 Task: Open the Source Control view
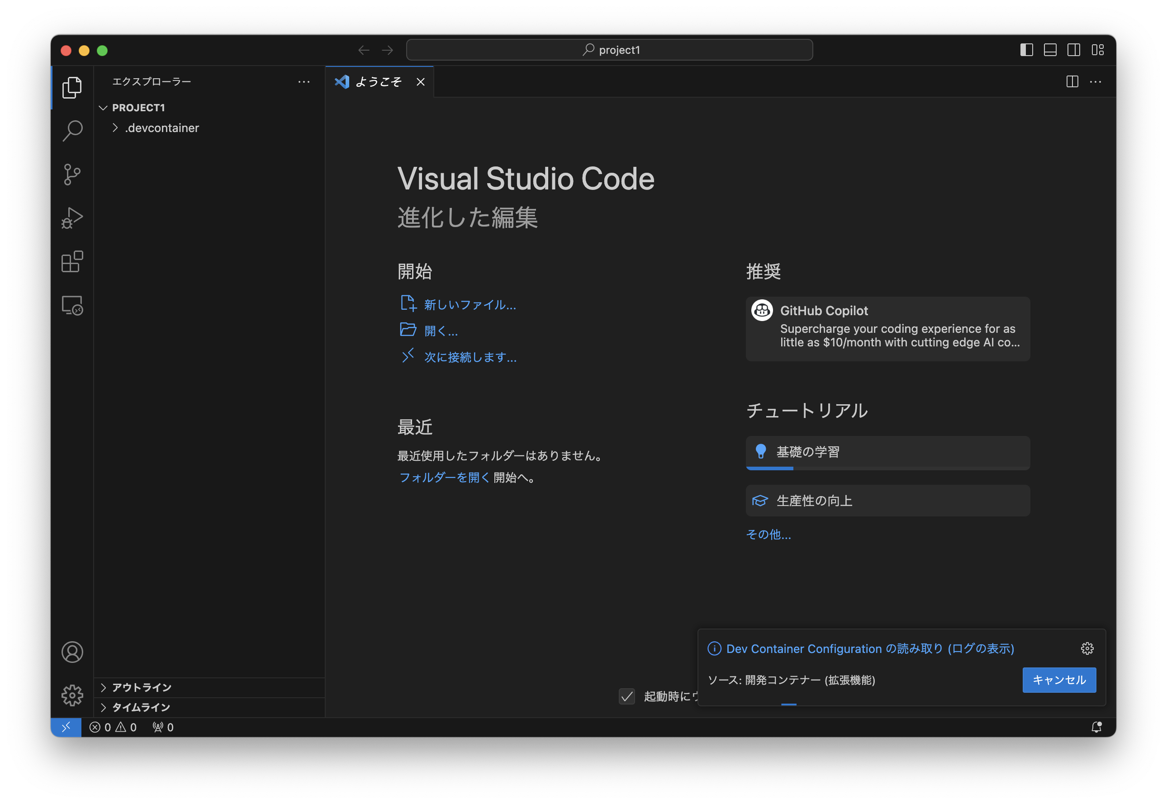pos(72,174)
